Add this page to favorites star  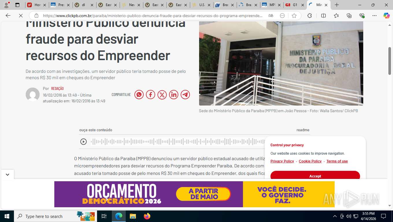tap(294, 16)
